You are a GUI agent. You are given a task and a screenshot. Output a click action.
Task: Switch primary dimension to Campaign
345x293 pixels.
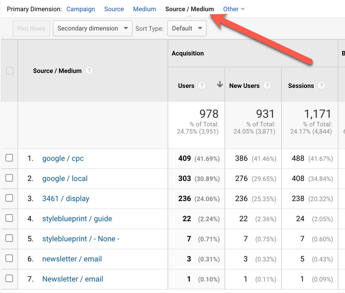click(80, 9)
